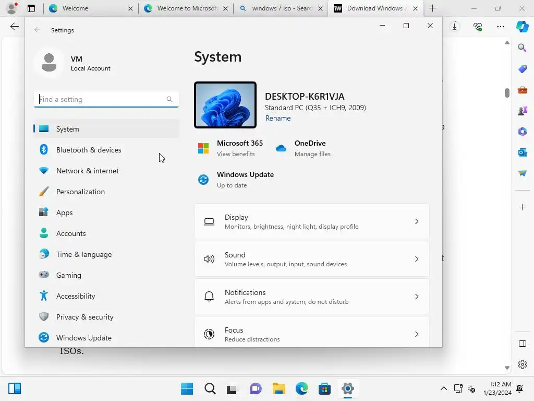The width and height of the screenshot is (534, 401).
Task: Open Bluetooth & devices settings
Action: (106, 150)
